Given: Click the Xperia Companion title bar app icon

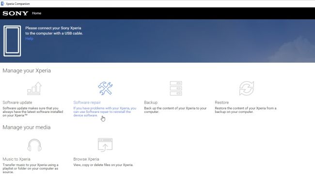Looking at the screenshot, I should pos(2,3).
